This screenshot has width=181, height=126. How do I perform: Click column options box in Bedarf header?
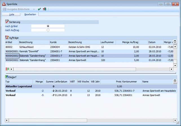pyautogui.click(x=175, y=81)
